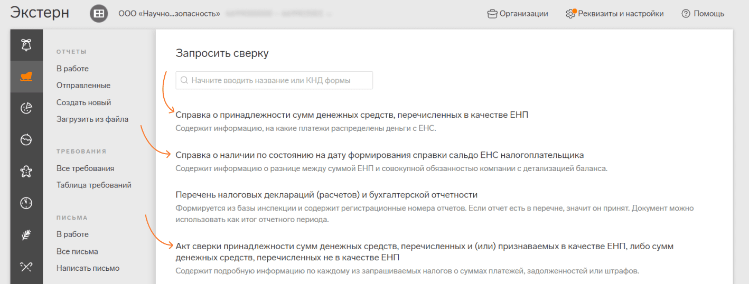Select Справка о наличии сальдо ЕНС налогоплательщика
Viewport: 749px width, 284px height.
379,155
